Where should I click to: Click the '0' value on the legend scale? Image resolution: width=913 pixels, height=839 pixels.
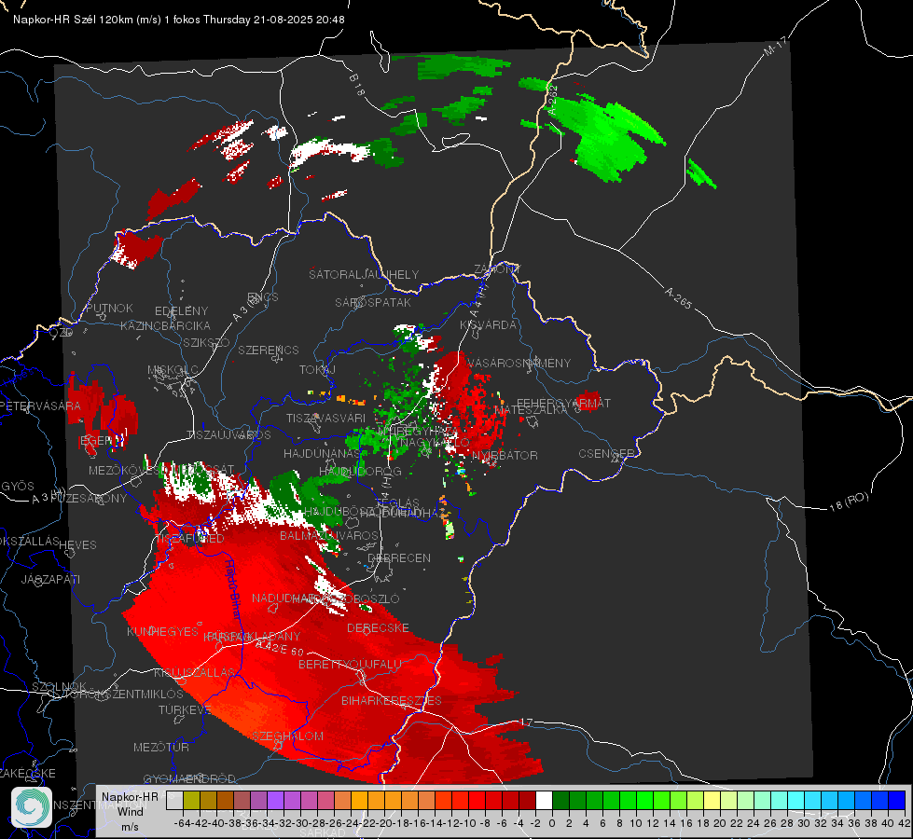coord(552,823)
